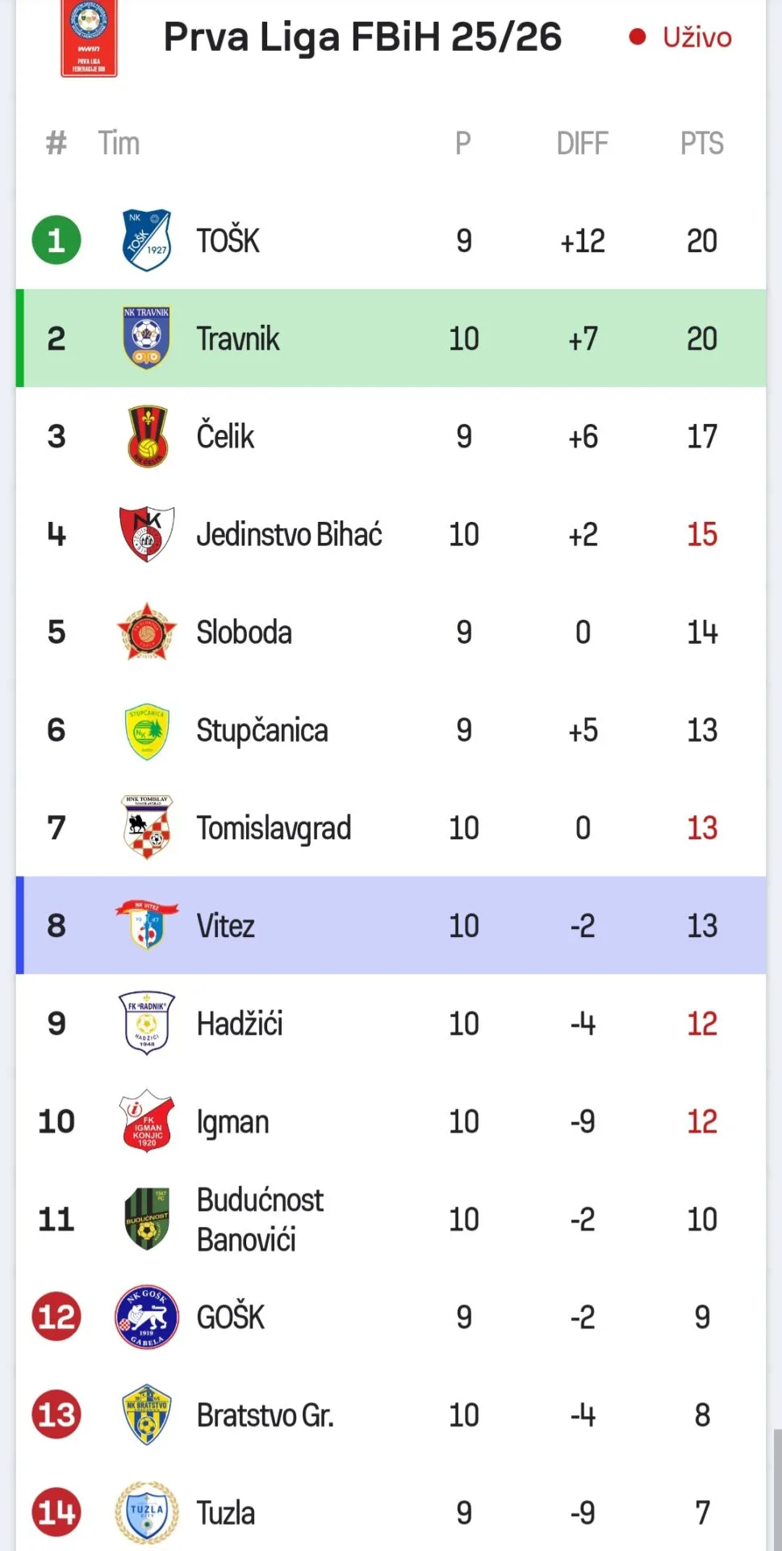Viewport: 782px width, 1551px height.
Task: Click the Prva Liga FBiH 25/26 title
Action: click(x=362, y=37)
